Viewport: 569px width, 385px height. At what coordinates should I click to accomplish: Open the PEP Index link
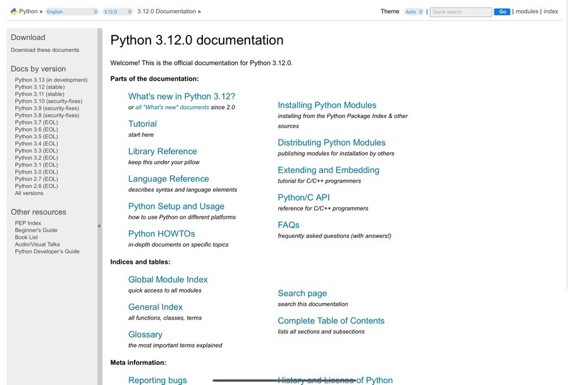pyautogui.click(x=28, y=223)
